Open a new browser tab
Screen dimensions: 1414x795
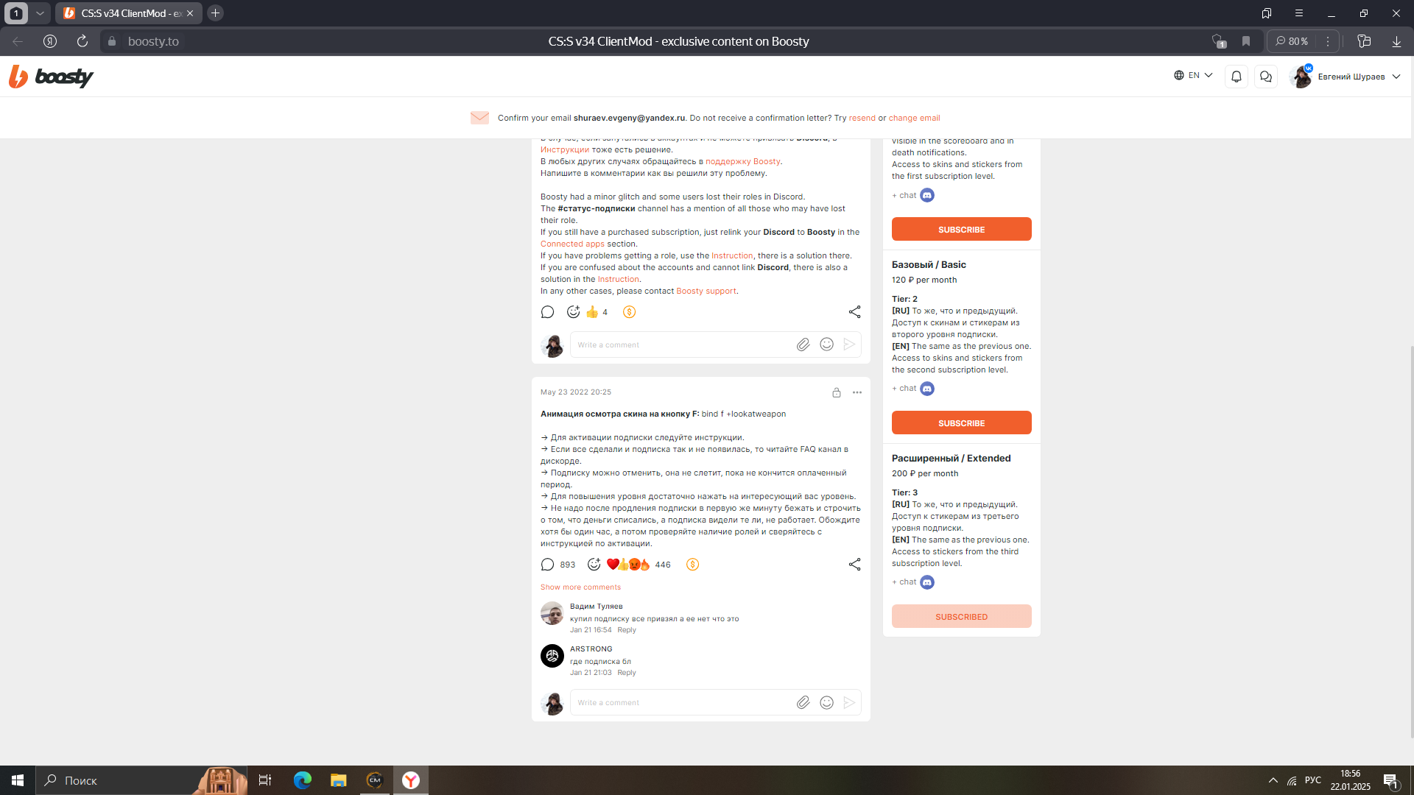pos(215,13)
